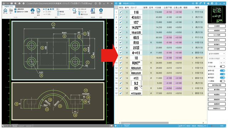228x129 pixels.
Task: Toggle the 番号選択 switch off
Action: 222,77
